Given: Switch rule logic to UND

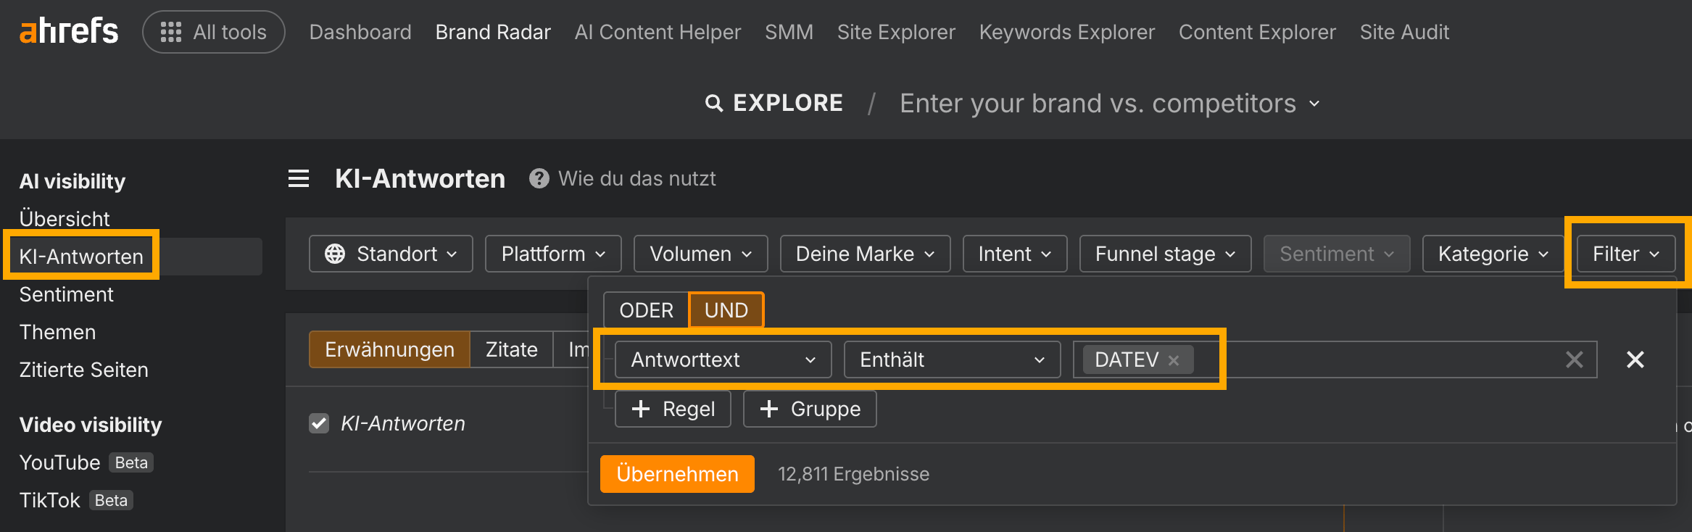Looking at the screenshot, I should [726, 310].
